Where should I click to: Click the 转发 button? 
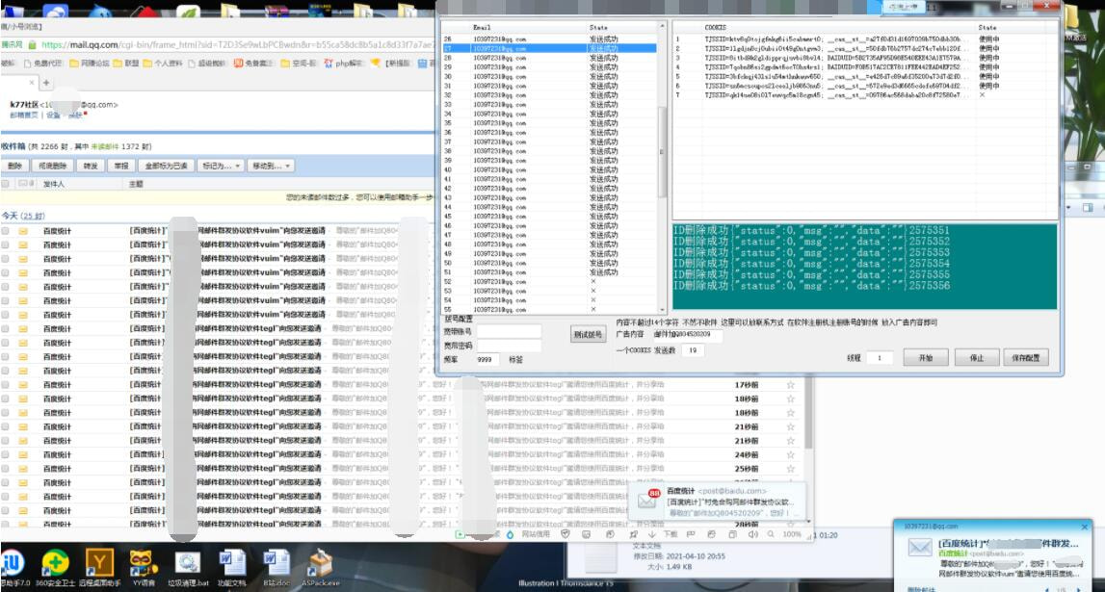click(x=91, y=166)
